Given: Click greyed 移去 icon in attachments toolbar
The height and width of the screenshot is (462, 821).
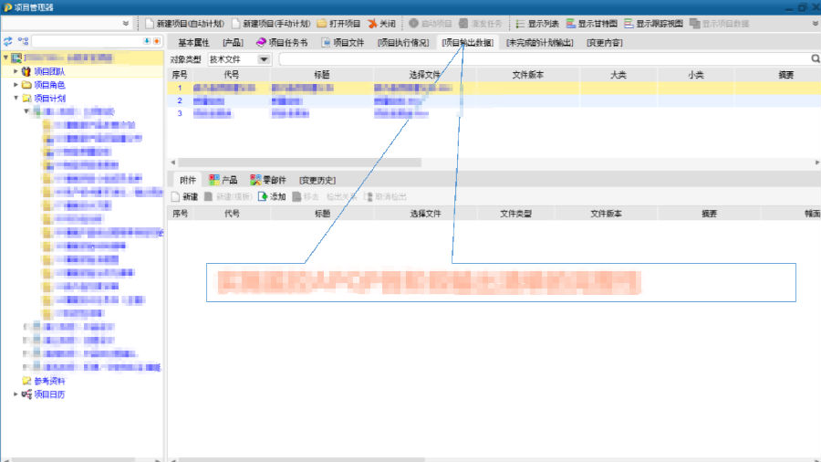Looking at the screenshot, I should click(x=296, y=196).
